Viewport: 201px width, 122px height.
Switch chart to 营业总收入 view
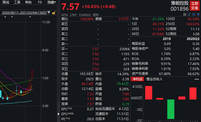(x=155, y=79)
